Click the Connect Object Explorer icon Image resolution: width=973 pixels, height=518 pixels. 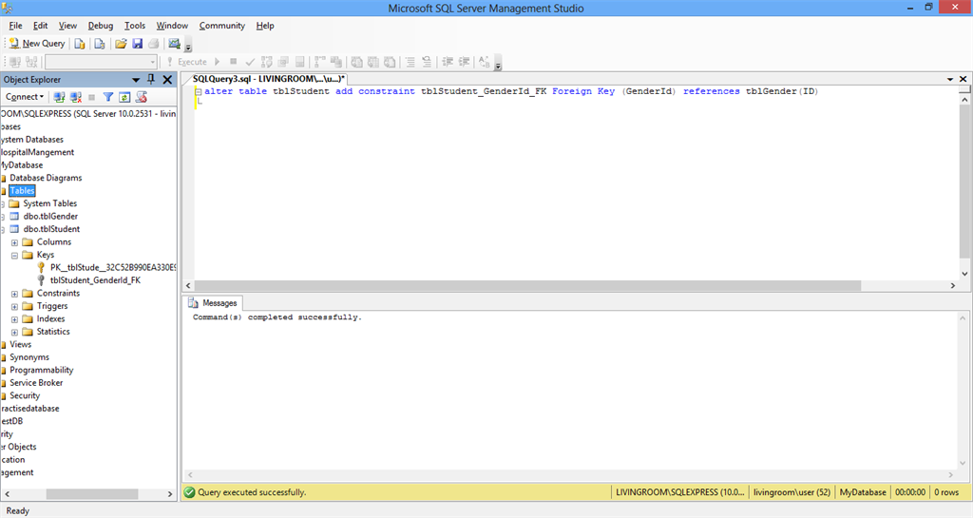coord(60,97)
